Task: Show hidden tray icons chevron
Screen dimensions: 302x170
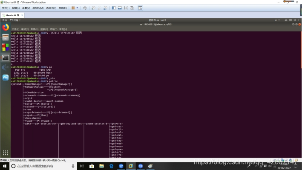Action: click(256, 166)
